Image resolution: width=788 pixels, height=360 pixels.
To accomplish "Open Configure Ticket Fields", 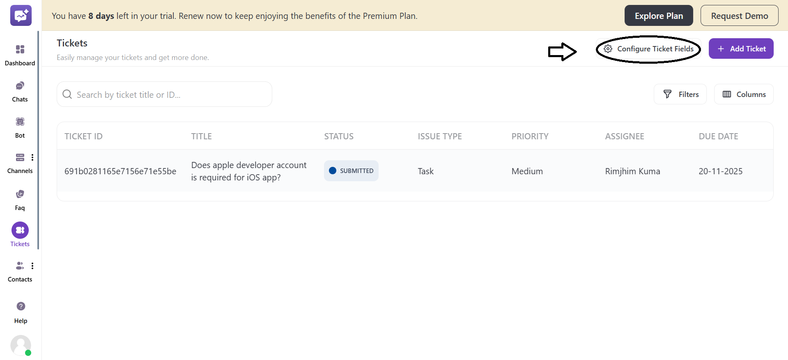I will coord(648,49).
